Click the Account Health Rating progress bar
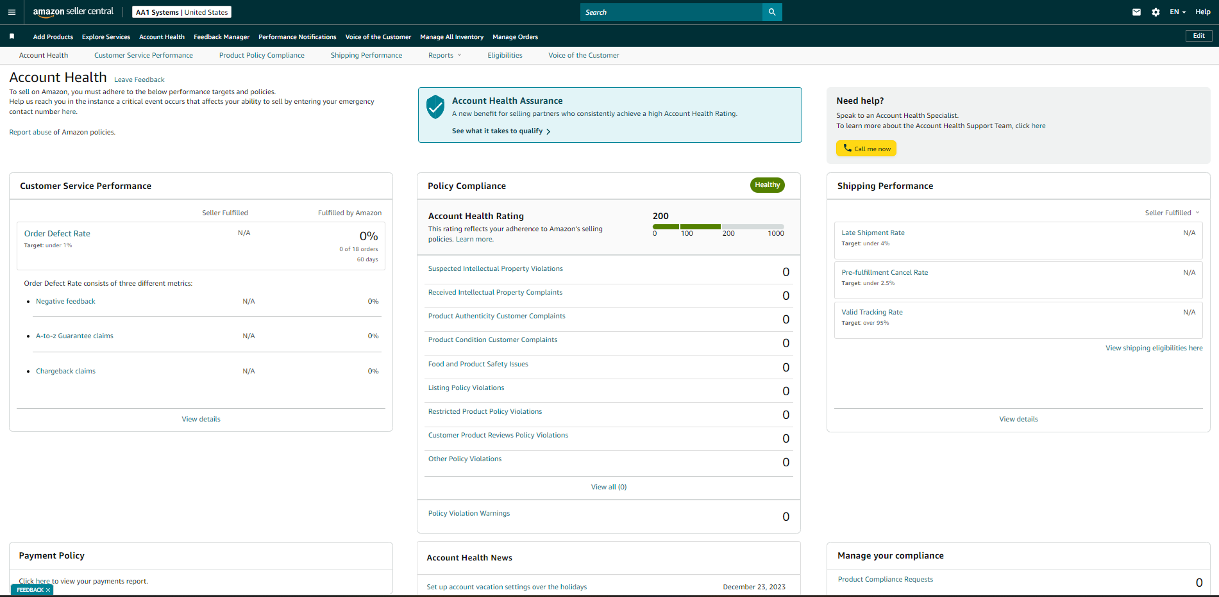The height and width of the screenshot is (597, 1219). (x=718, y=227)
